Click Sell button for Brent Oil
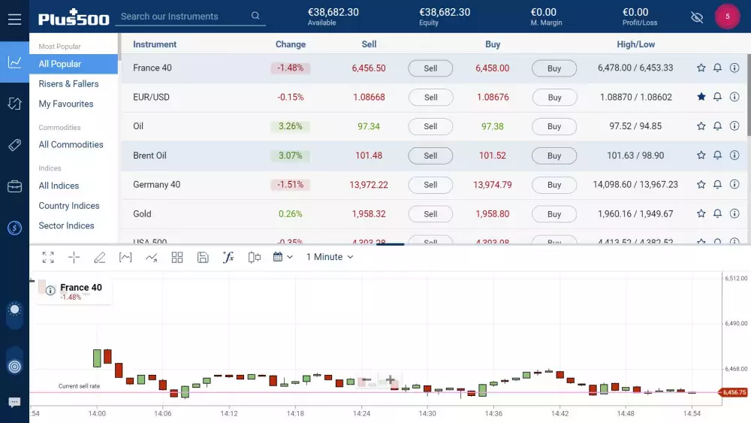This screenshot has height=423, width=751. [x=430, y=156]
